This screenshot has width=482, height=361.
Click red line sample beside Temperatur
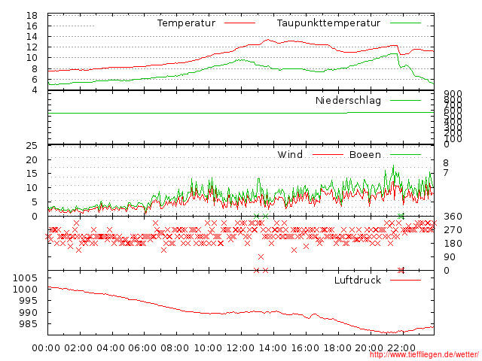[x=239, y=23]
